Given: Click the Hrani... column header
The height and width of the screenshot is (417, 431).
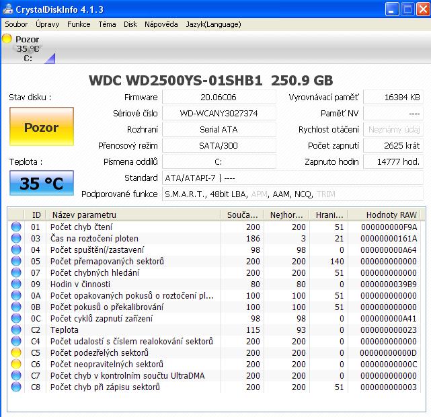Looking at the screenshot, I should pos(329,215).
